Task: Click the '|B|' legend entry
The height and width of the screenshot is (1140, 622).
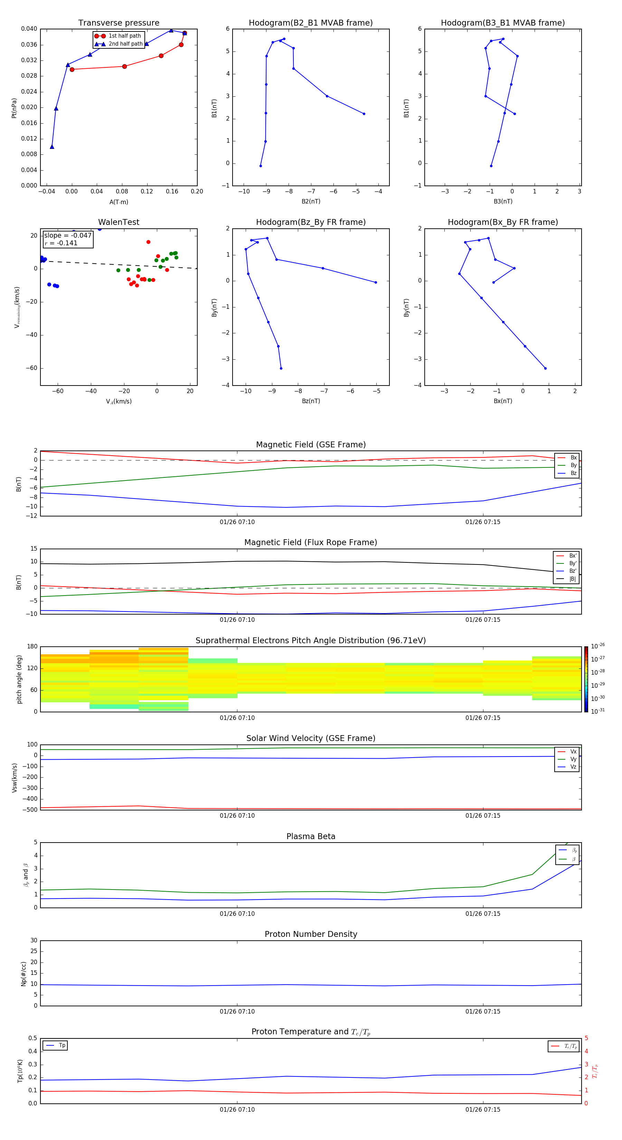Action: coord(566,579)
